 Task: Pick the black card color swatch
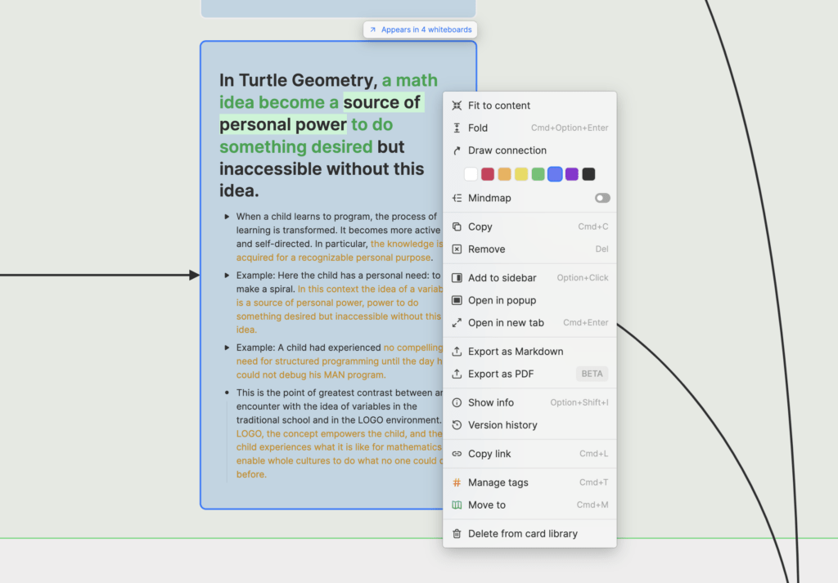point(588,174)
